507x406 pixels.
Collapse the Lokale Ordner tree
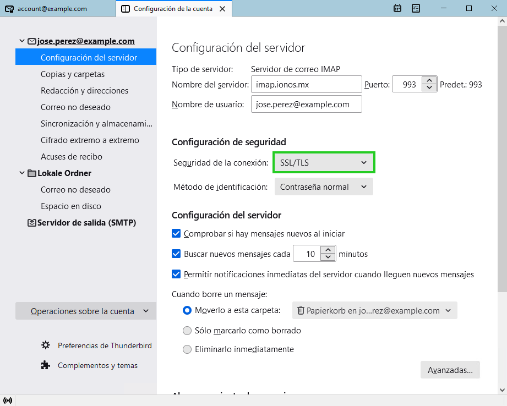coord(22,173)
